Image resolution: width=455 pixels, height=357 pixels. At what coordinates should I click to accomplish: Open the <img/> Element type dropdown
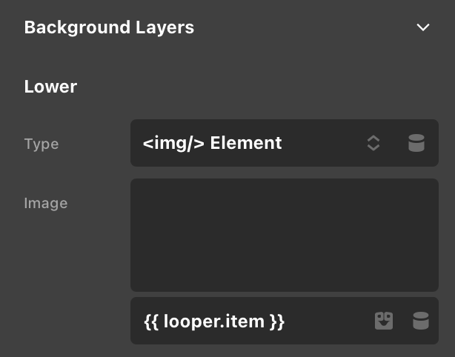[252, 143]
